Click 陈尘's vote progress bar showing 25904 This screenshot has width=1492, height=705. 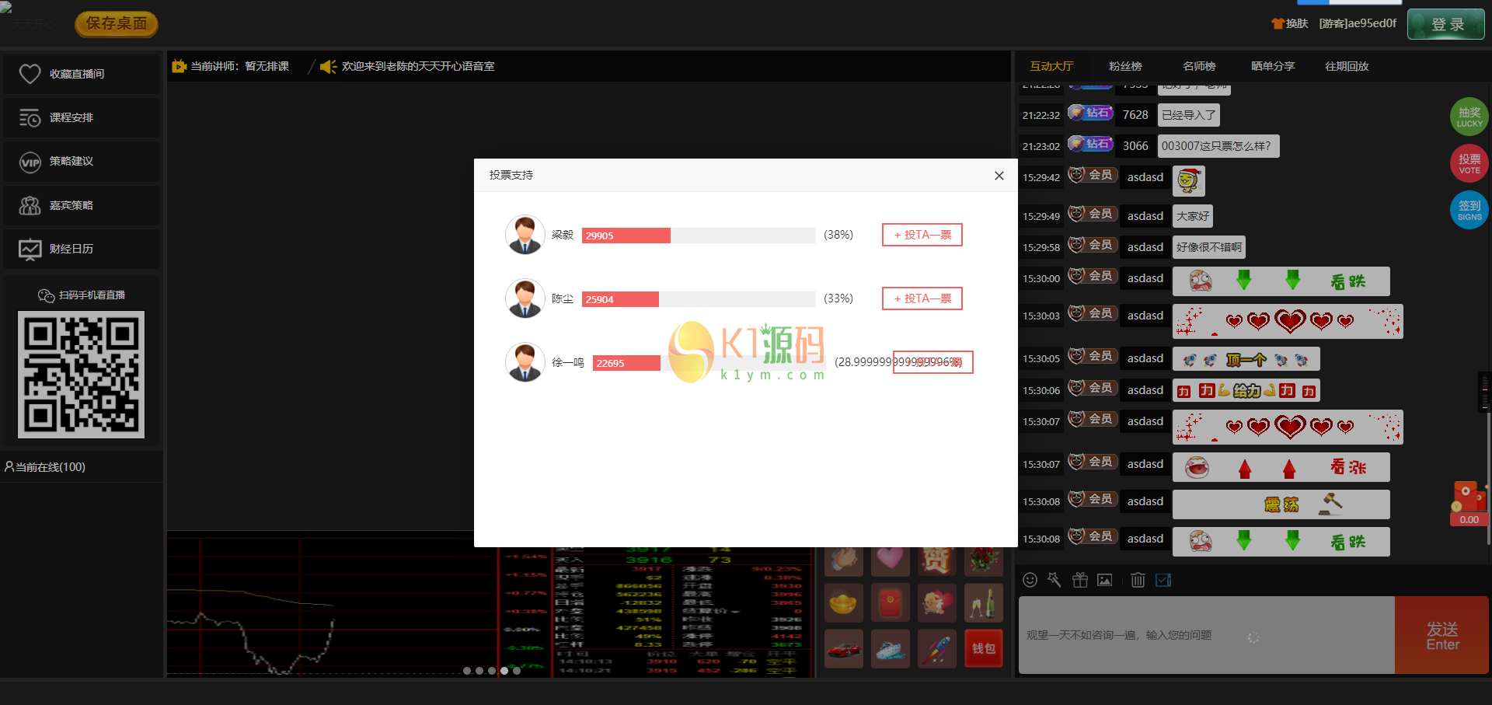click(699, 299)
